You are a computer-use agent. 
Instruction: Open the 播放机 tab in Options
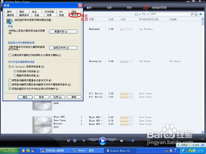point(11,15)
